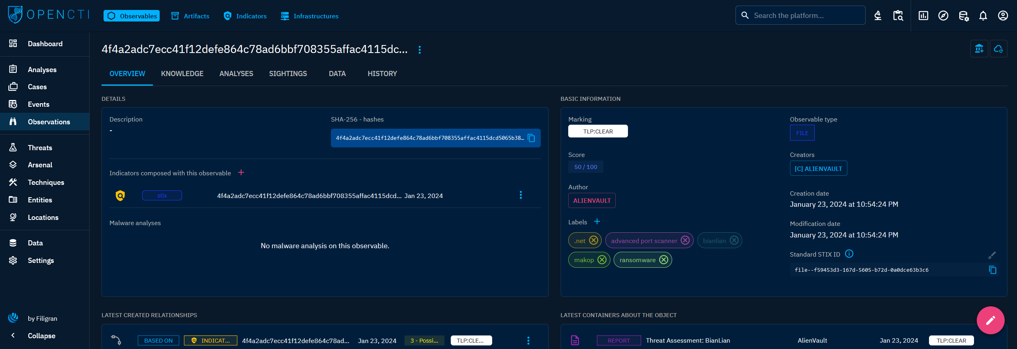Remove the makop label
The image size is (1017, 349).
602,260
